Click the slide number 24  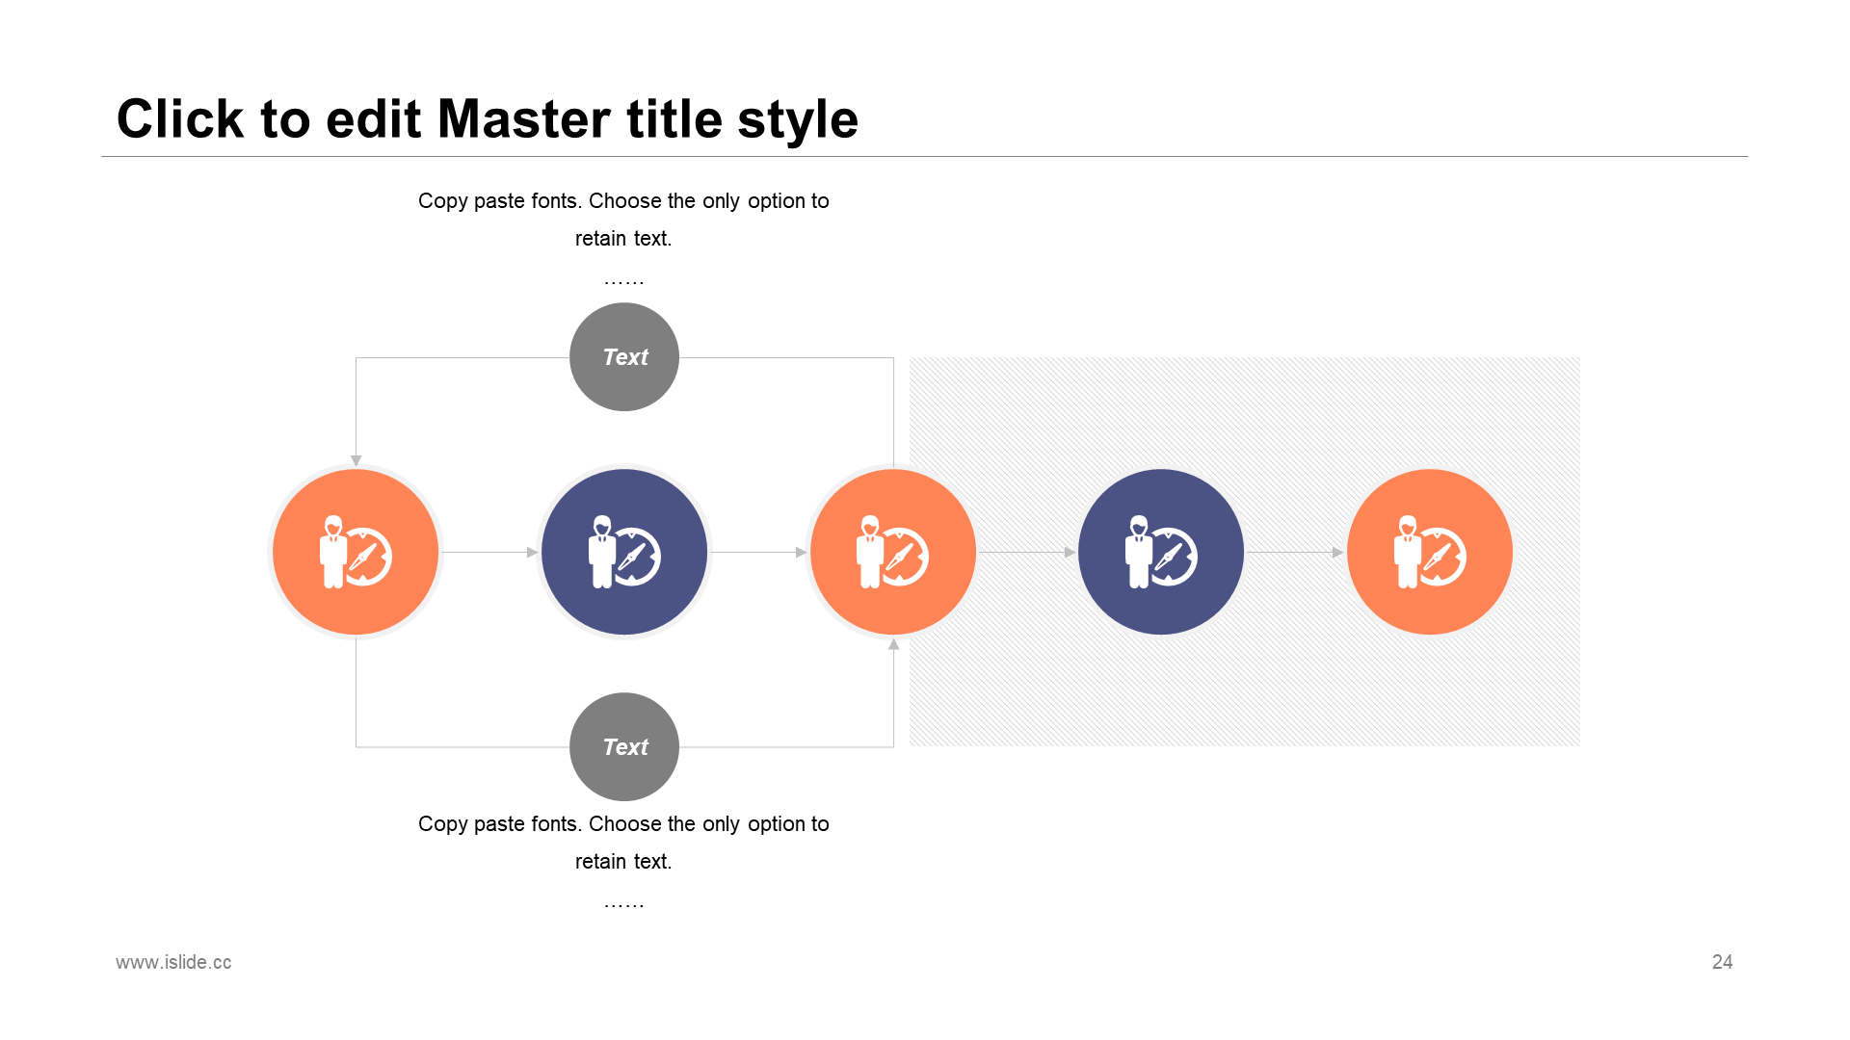(x=1722, y=962)
